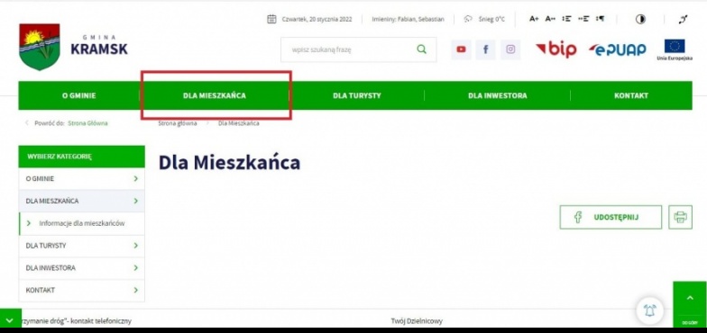This screenshot has height=333, width=707.
Task: Click the WYBIERZ KATEGORIĘ sidebar header
Action: pyautogui.click(x=81, y=157)
